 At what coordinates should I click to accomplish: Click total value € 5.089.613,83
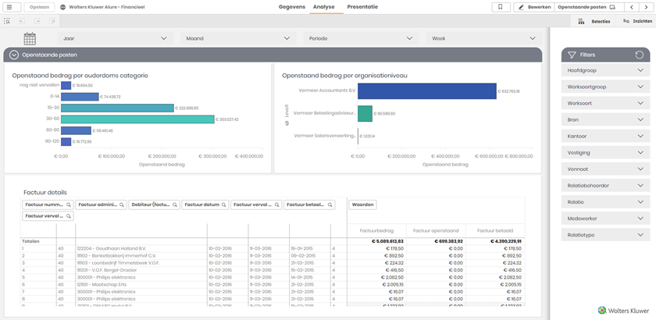click(387, 241)
